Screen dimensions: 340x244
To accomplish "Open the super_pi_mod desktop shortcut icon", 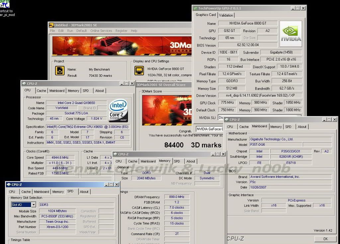I will click(x=5, y=4).
